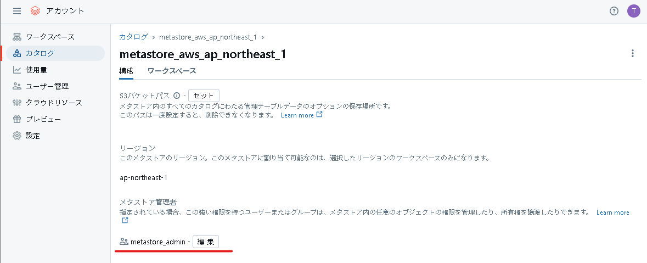Viewport: 647px width, 263px height.
Task: Click the カタログ sidebar icon
Action: (17, 53)
